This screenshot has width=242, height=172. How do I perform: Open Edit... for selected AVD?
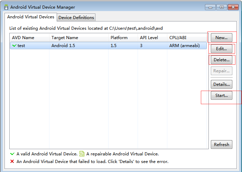tap(222, 49)
